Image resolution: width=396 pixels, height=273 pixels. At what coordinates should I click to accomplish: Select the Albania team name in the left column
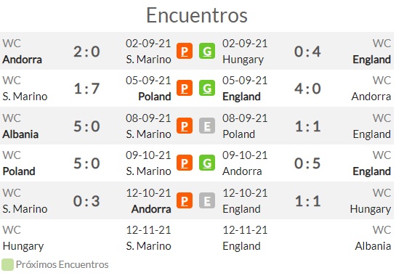pyautogui.click(x=20, y=134)
